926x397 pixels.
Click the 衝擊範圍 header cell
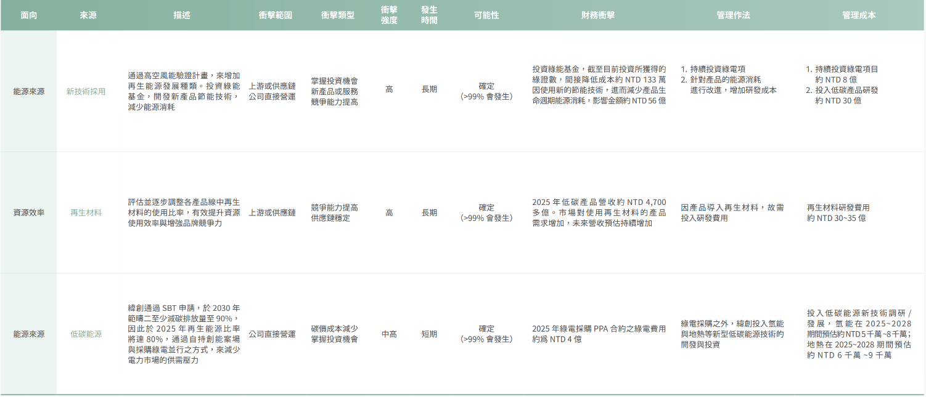click(x=276, y=15)
